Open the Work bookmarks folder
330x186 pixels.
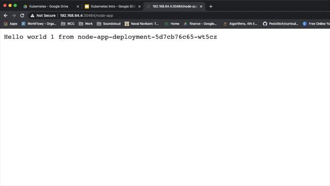click(x=86, y=24)
